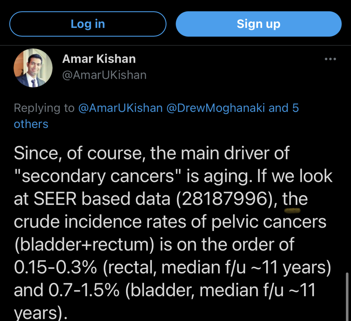Click the Sign up button
Screen dimensions: 351x321
coord(259,24)
